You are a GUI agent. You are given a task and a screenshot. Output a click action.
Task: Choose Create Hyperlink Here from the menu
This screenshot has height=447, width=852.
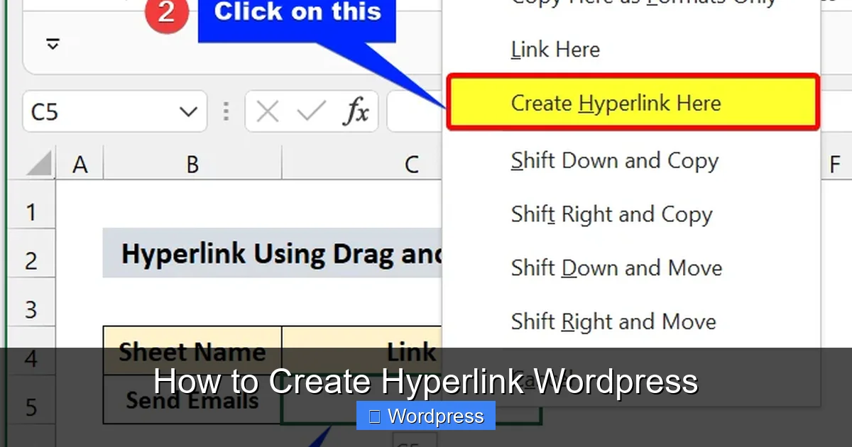[x=616, y=103]
